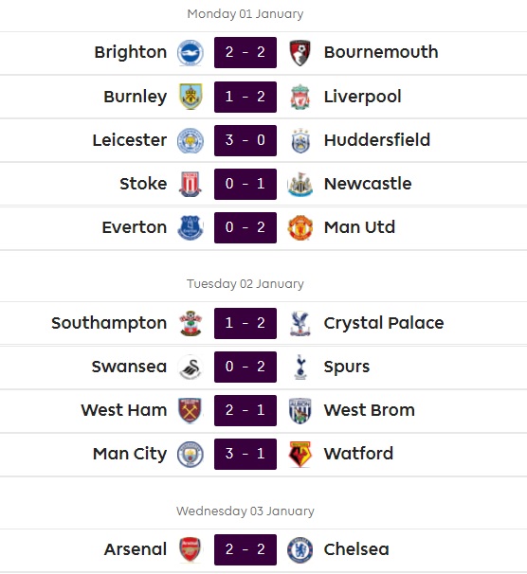The height and width of the screenshot is (574, 527).
Task: Open the Arsenal 2 - 2 Chelsea score
Action: [x=245, y=549]
